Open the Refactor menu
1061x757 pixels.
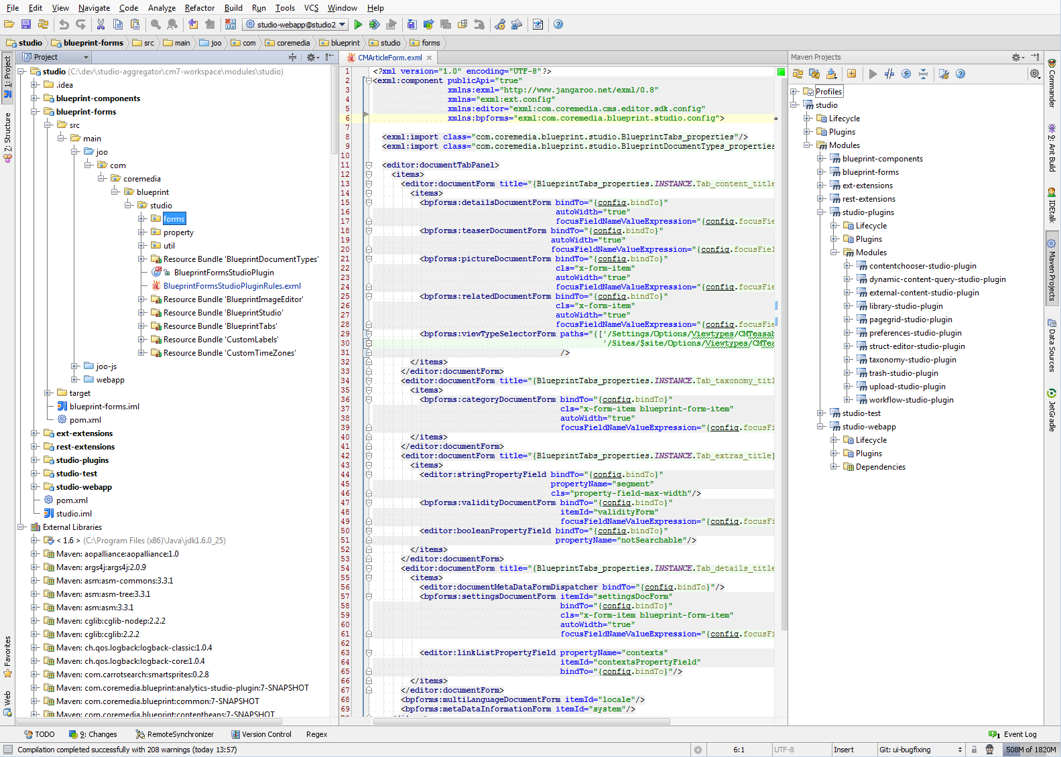pyautogui.click(x=199, y=8)
